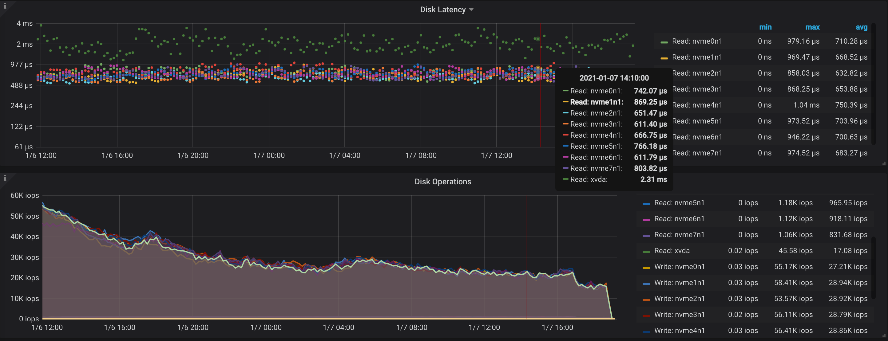Click the orange swatch for Write: nvme2n1

click(646, 300)
